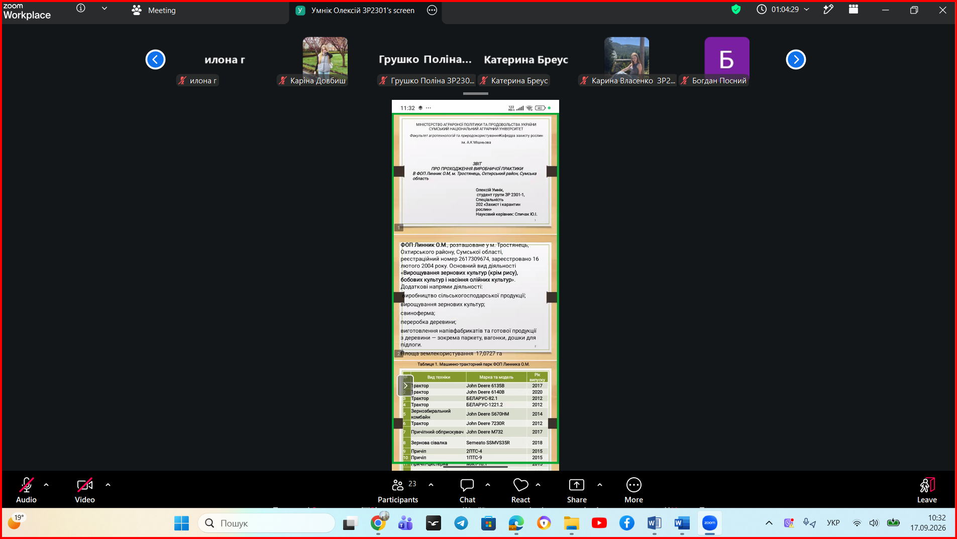957x539 pixels.
Task: Expand the meeting timer dropdown
Action: tap(807, 10)
